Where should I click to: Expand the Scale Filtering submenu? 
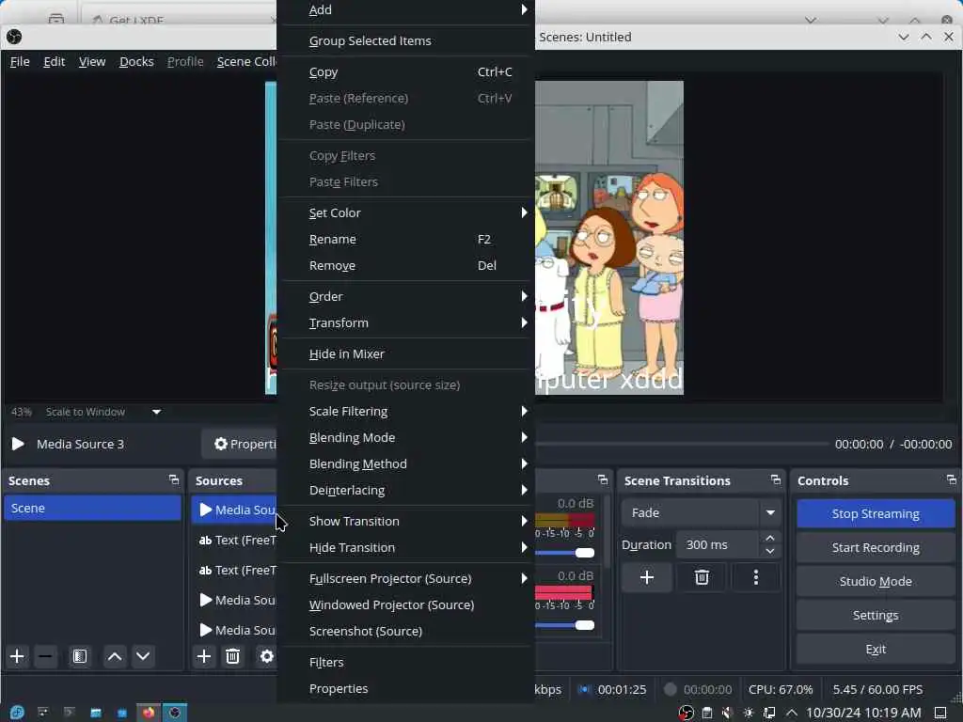coord(405,411)
